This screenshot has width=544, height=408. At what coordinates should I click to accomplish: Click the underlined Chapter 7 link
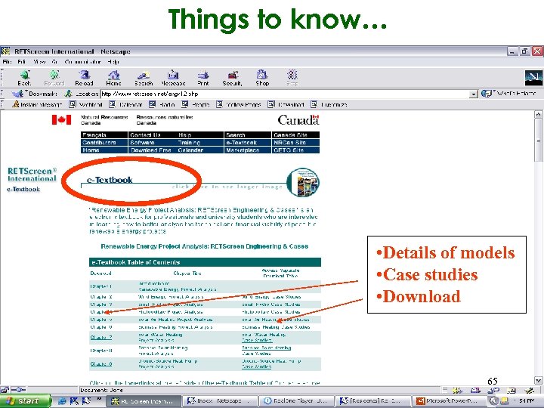tap(101, 337)
